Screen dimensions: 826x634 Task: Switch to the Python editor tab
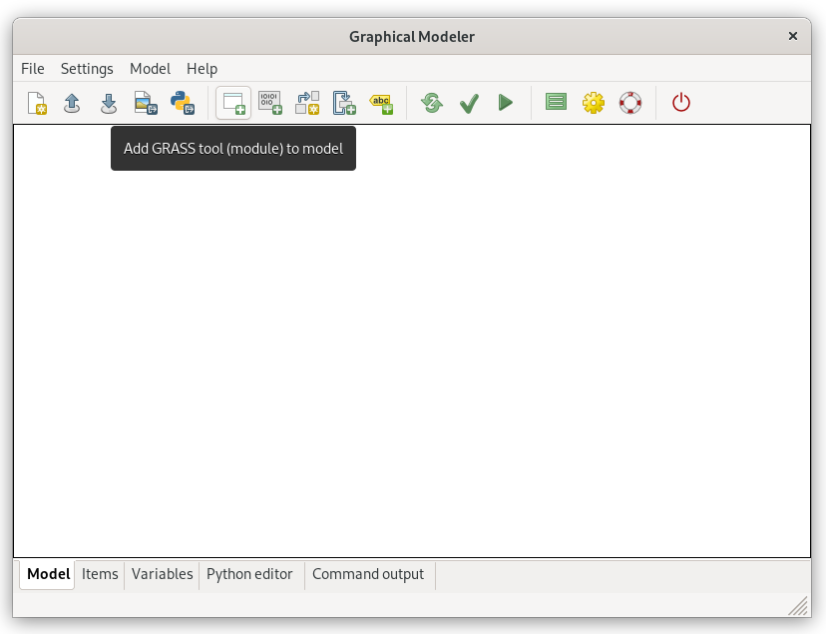click(x=249, y=574)
